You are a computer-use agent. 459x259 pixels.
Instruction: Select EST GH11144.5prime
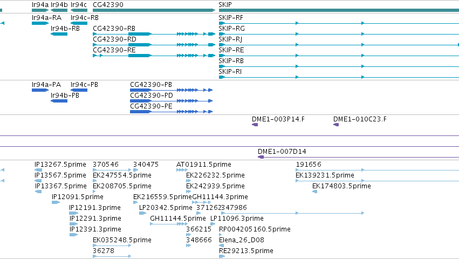(x=169, y=224)
